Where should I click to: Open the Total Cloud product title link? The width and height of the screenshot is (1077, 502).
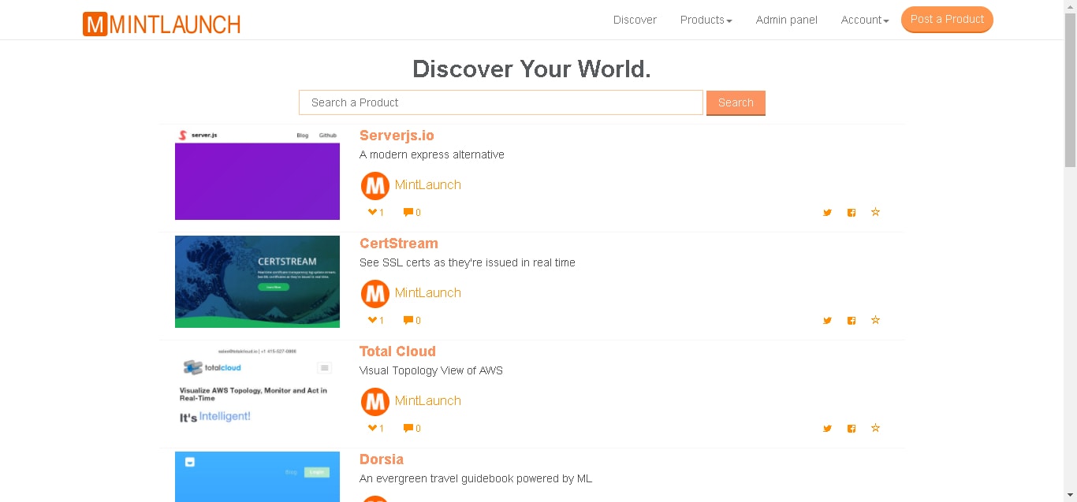397,351
